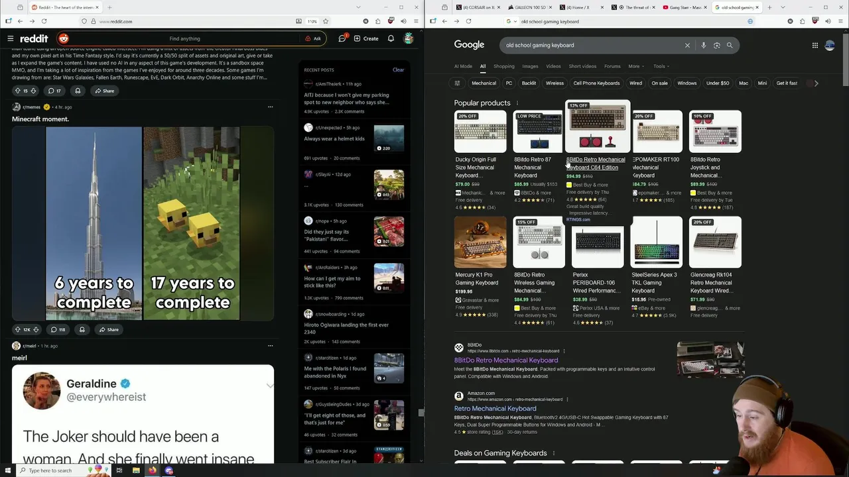Toggle the Windows filter chip
Screen dimensions: 849x477
[x=687, y=83]
